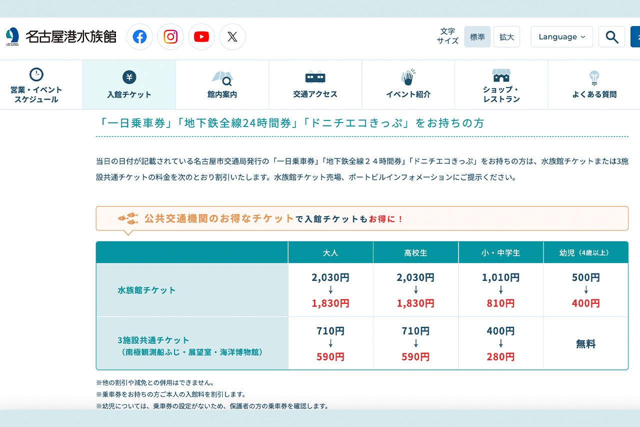Image resolution: width=640 pixels, height=427 pixels.
Task: Click the shop icon for ショップ・レストラン
Action: [501, 75]
